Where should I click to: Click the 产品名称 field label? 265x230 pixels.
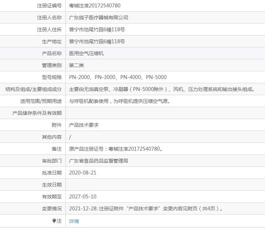click(x=52, y=53)
